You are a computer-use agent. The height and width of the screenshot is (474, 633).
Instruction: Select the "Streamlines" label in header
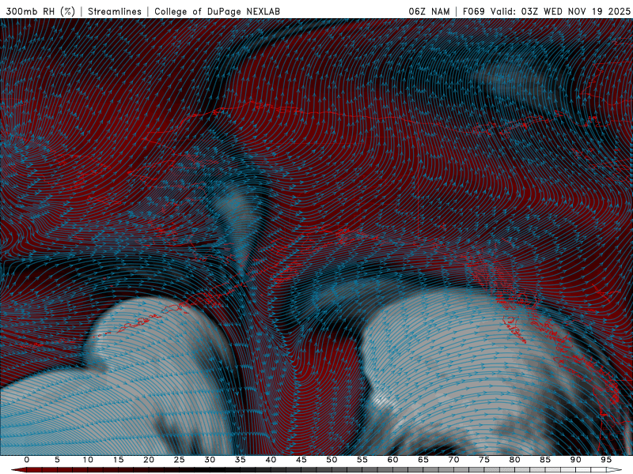coord(115,11)
